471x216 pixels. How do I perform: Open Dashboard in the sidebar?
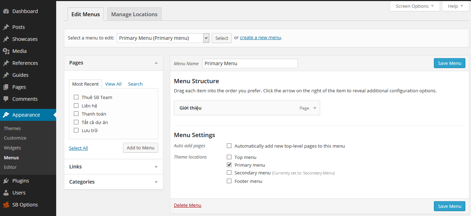tap(28, 11)
